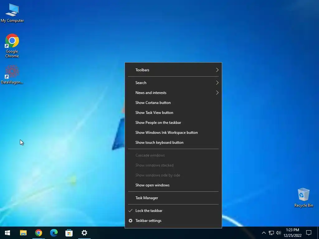Toggle Show touch keyboard button
Screen dimensions: 319x239
tap(173, 143)
